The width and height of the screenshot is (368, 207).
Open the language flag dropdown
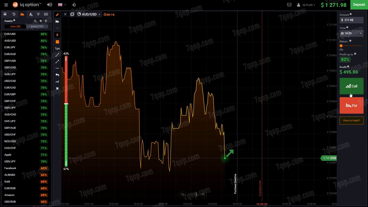[62, 5]
